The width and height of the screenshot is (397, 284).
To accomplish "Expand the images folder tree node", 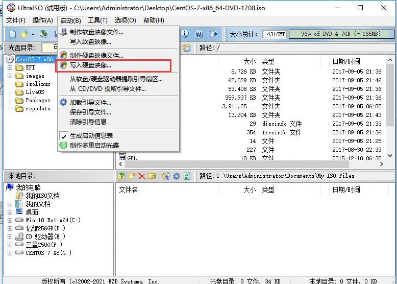I will pyautogui.click(x=10, y=76).
